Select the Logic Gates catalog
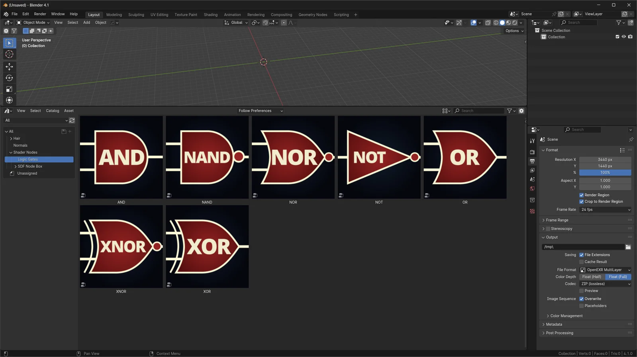Viewport: 637px width, 357px height. (39, 160)
